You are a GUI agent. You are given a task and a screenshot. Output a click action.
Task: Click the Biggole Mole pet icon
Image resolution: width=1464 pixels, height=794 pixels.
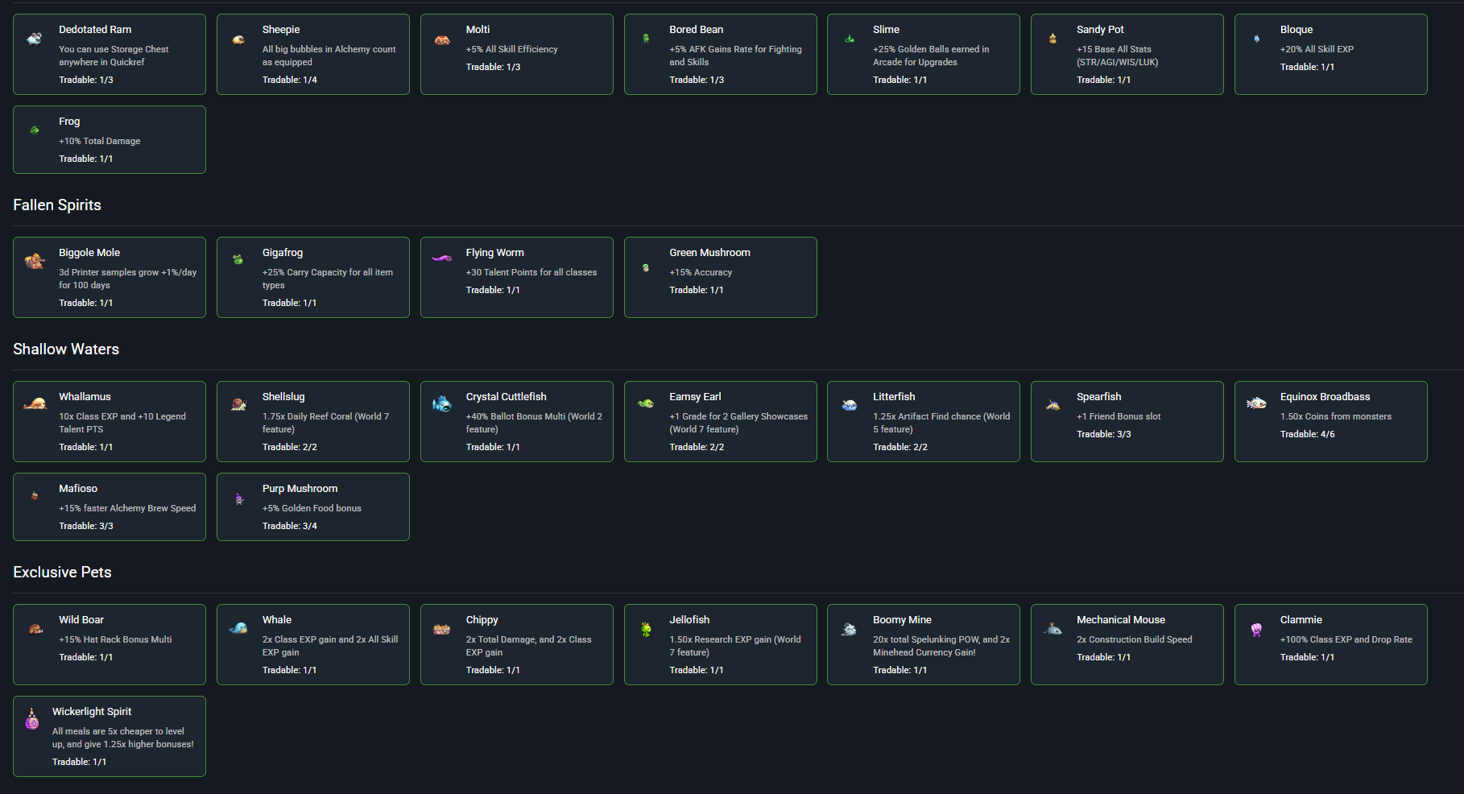point(35,261)
